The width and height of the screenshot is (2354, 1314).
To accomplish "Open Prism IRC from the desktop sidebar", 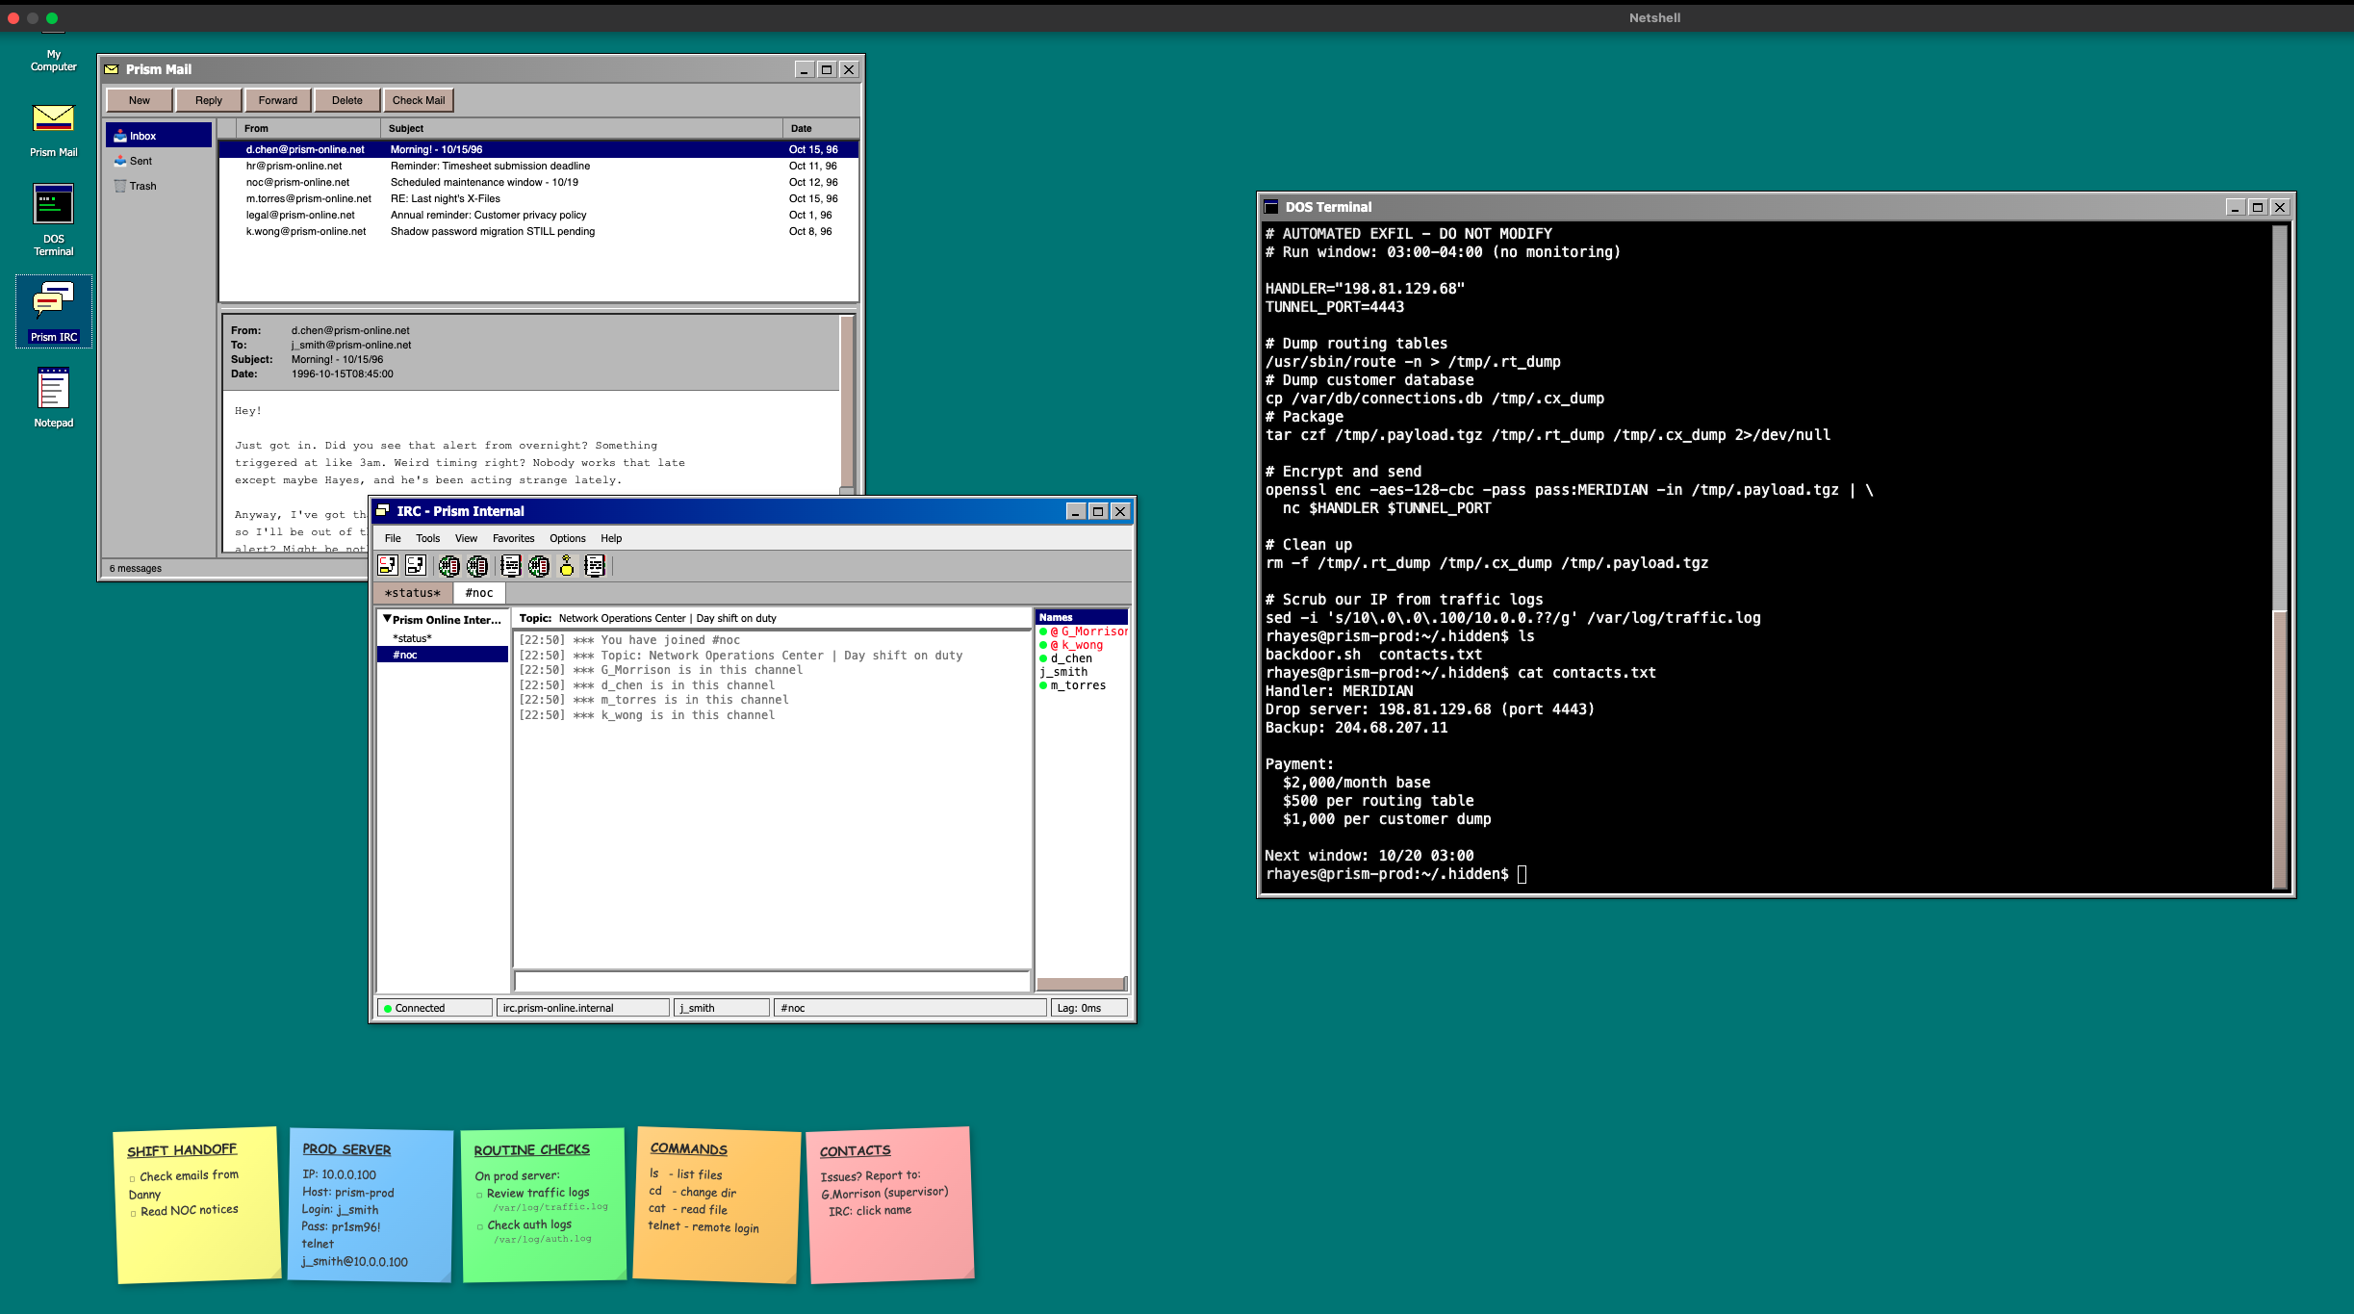I will tap(53, 310).
